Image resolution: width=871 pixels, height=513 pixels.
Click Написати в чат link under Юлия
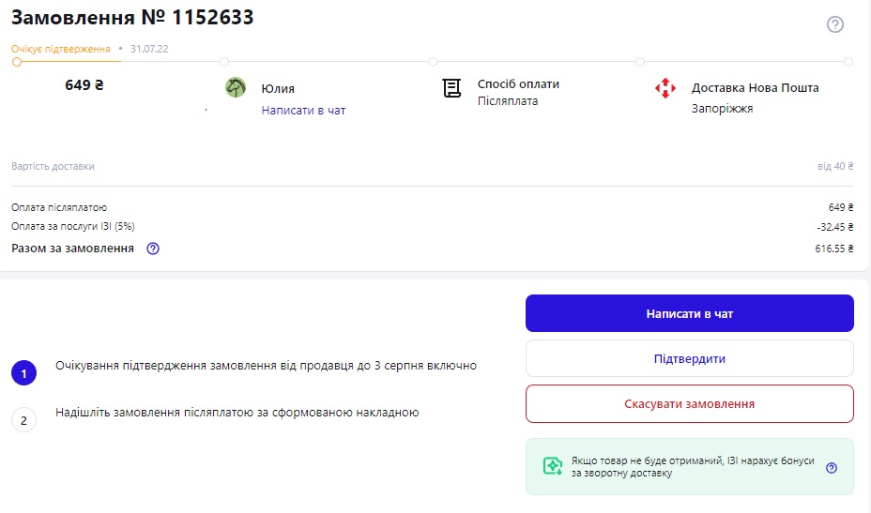point(303,111)
